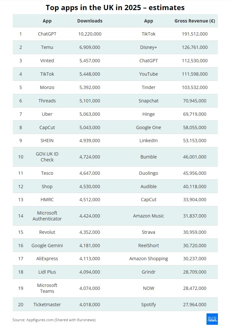Screen dimensions: 230x330
Task: Click the Appfigures.com source text
Action: (54, 320)
